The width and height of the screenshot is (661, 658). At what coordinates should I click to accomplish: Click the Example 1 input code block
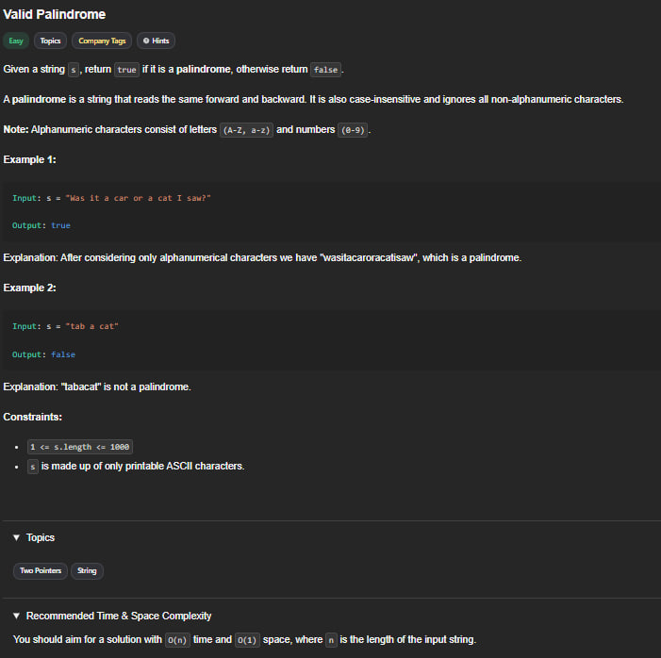332,211
